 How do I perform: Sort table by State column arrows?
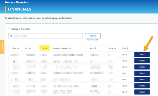pos(115,48)
